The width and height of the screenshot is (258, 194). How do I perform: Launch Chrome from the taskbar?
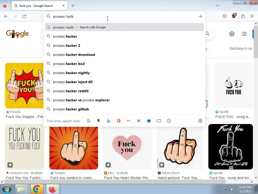[37, 189]
